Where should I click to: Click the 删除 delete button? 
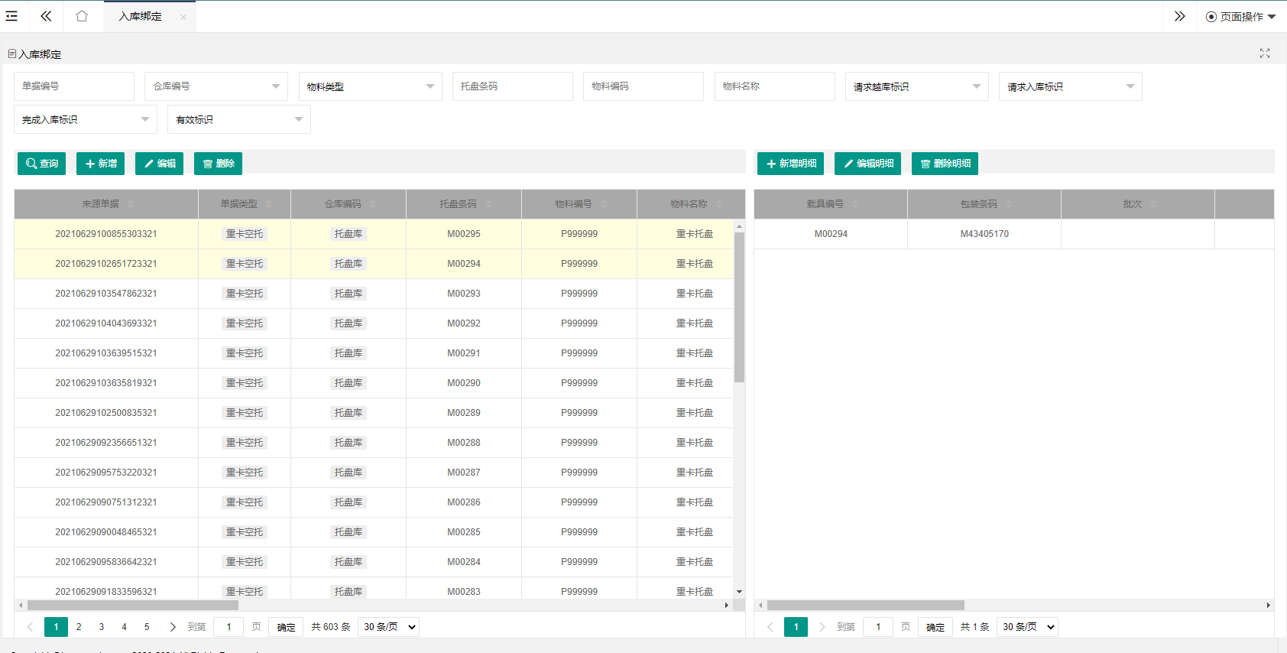click(218, 164)
